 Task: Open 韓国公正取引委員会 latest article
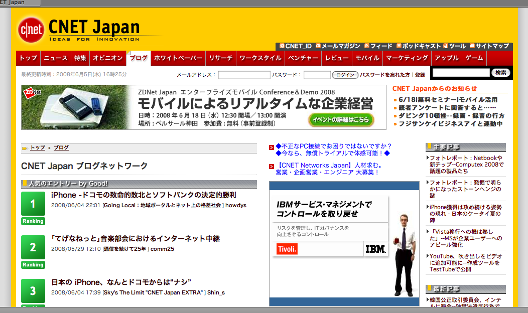[465, 302]
